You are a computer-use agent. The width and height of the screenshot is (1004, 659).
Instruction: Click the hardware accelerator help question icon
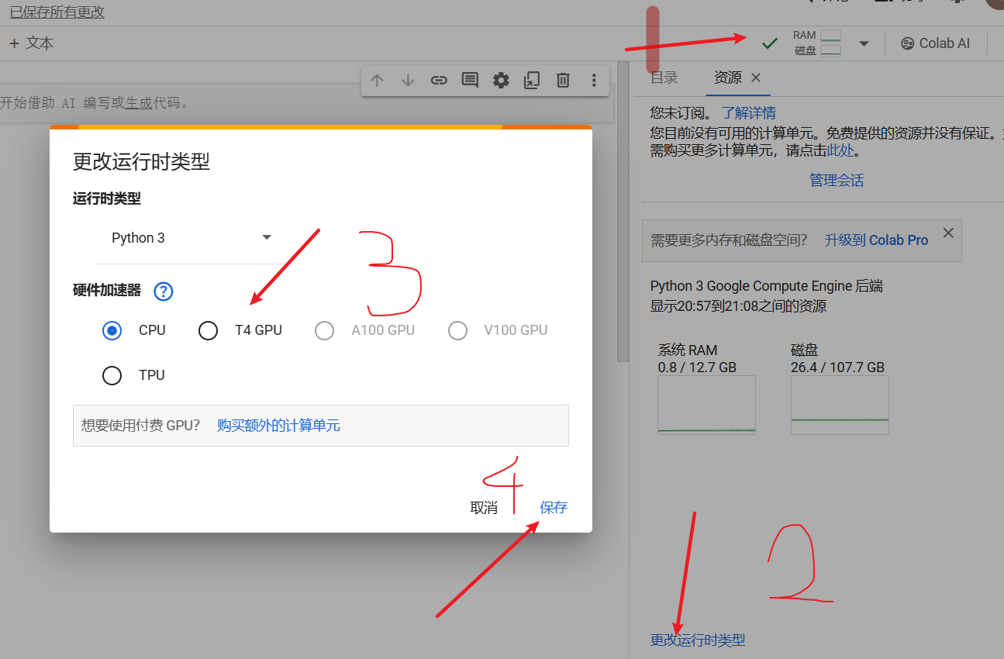[164, 292]
